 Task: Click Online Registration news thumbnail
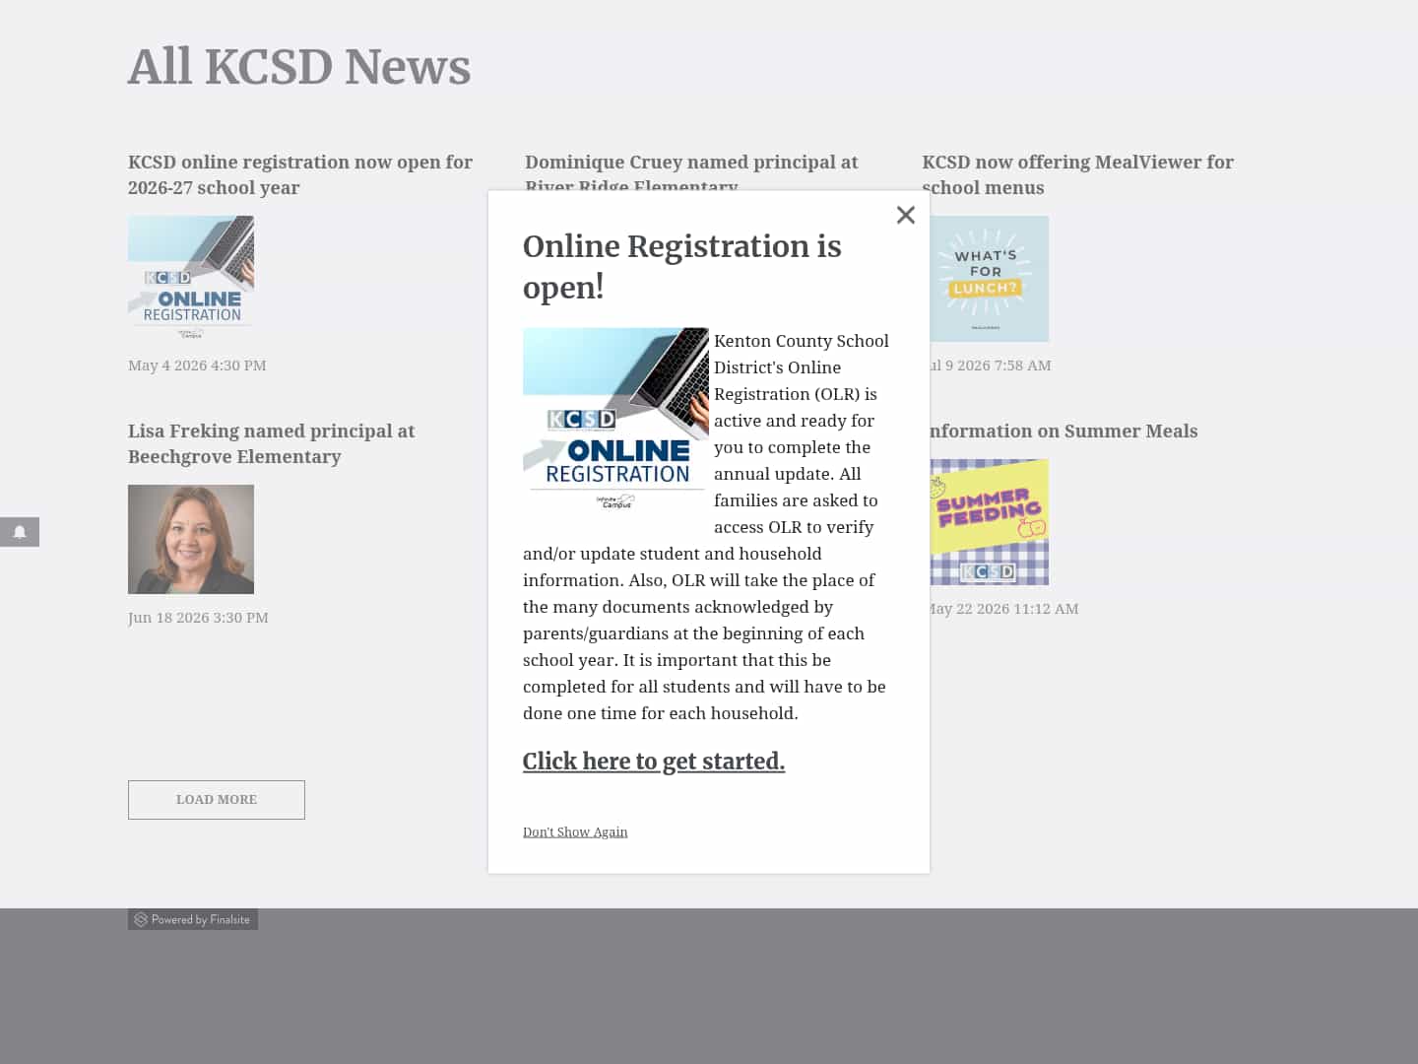click(191, 278)
